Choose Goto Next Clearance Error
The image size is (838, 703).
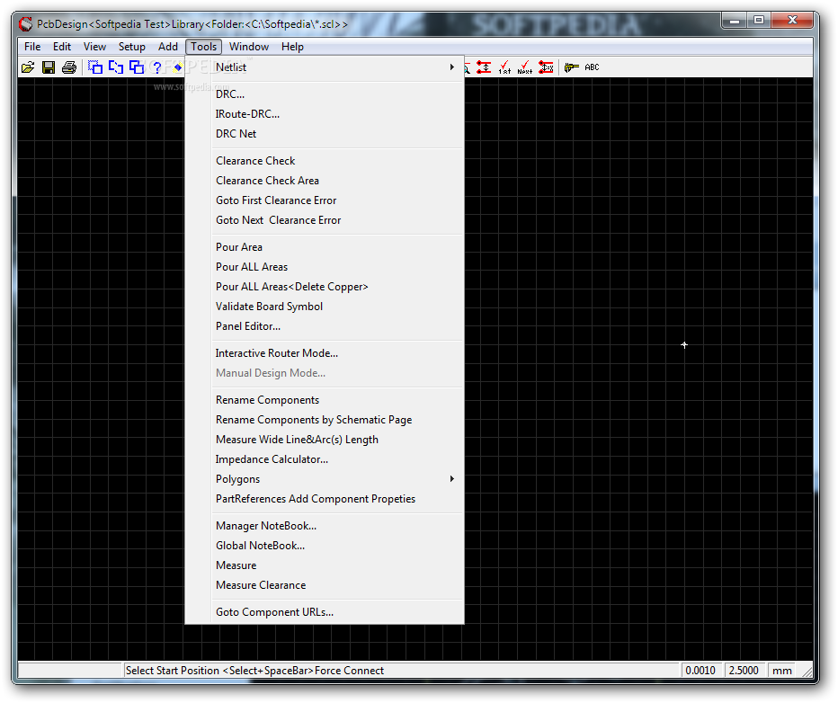coord(325,220)
